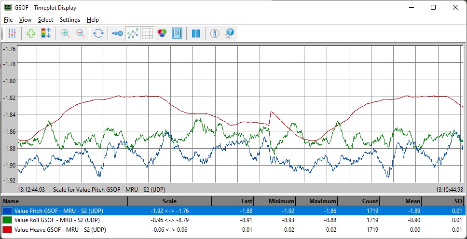Toggle the vertical scale bars button
This screenshot has height=239, width=467.
(177, 33)
